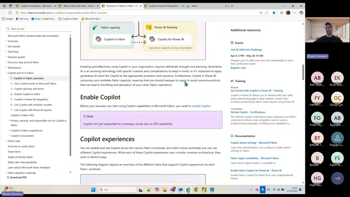Click the Register now! link
Image resolution: width=350 pixels, height=197 pixels.
pos(238,68)
